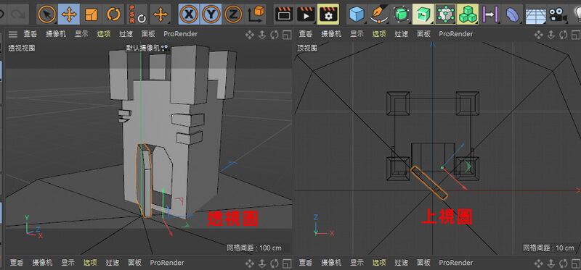Open the Spline Pen tool dropdown
Viewport: 581px width, 270px height.
379,14
